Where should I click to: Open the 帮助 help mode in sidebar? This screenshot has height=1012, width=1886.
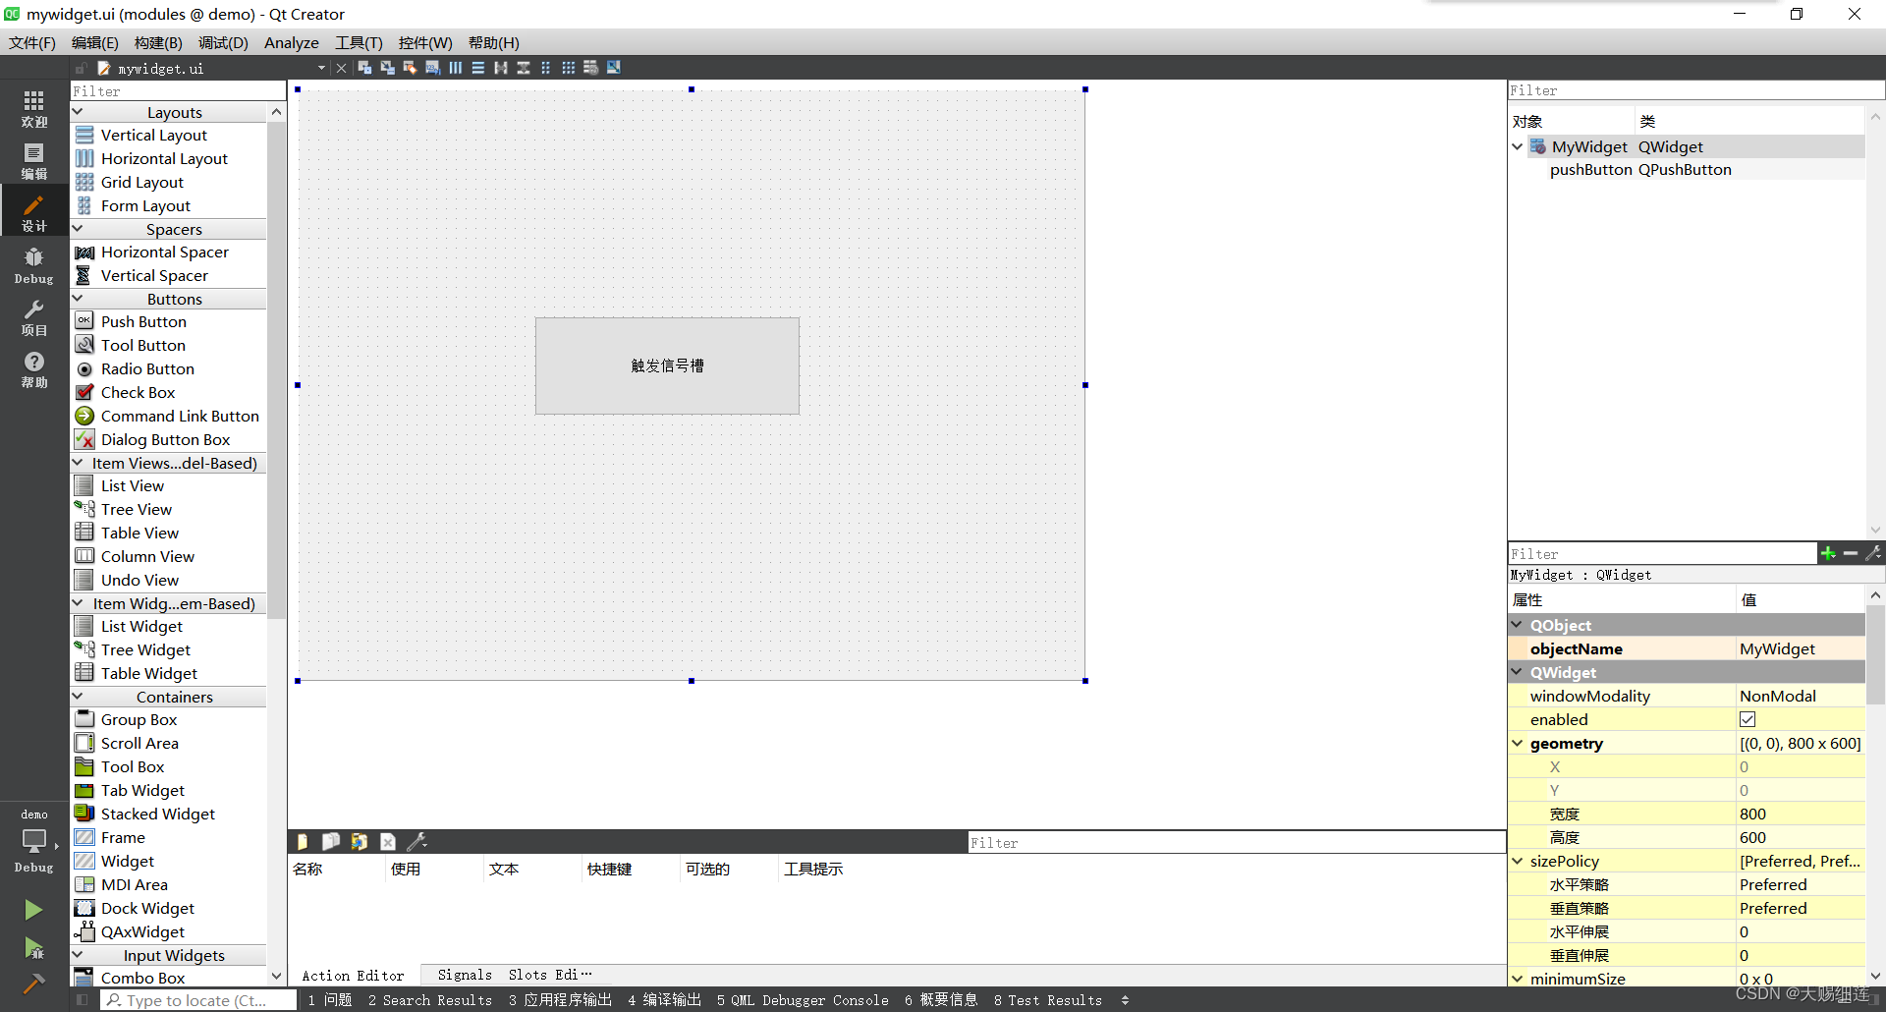pyautogui.click(x=34, y=368)
